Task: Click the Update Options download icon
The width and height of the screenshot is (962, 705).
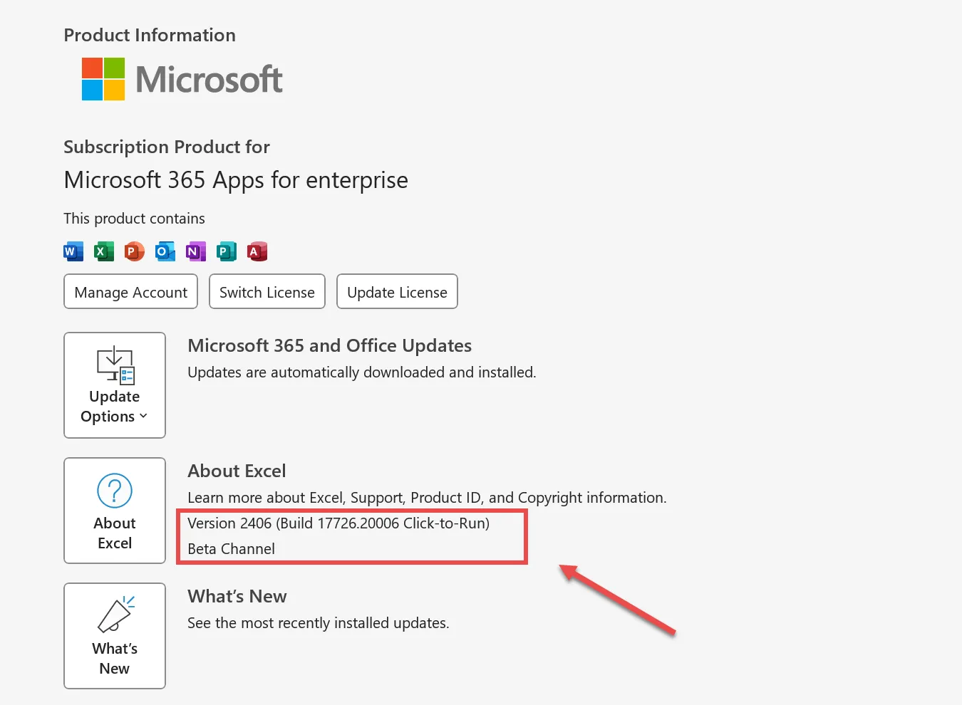Action: pos(115,365)
